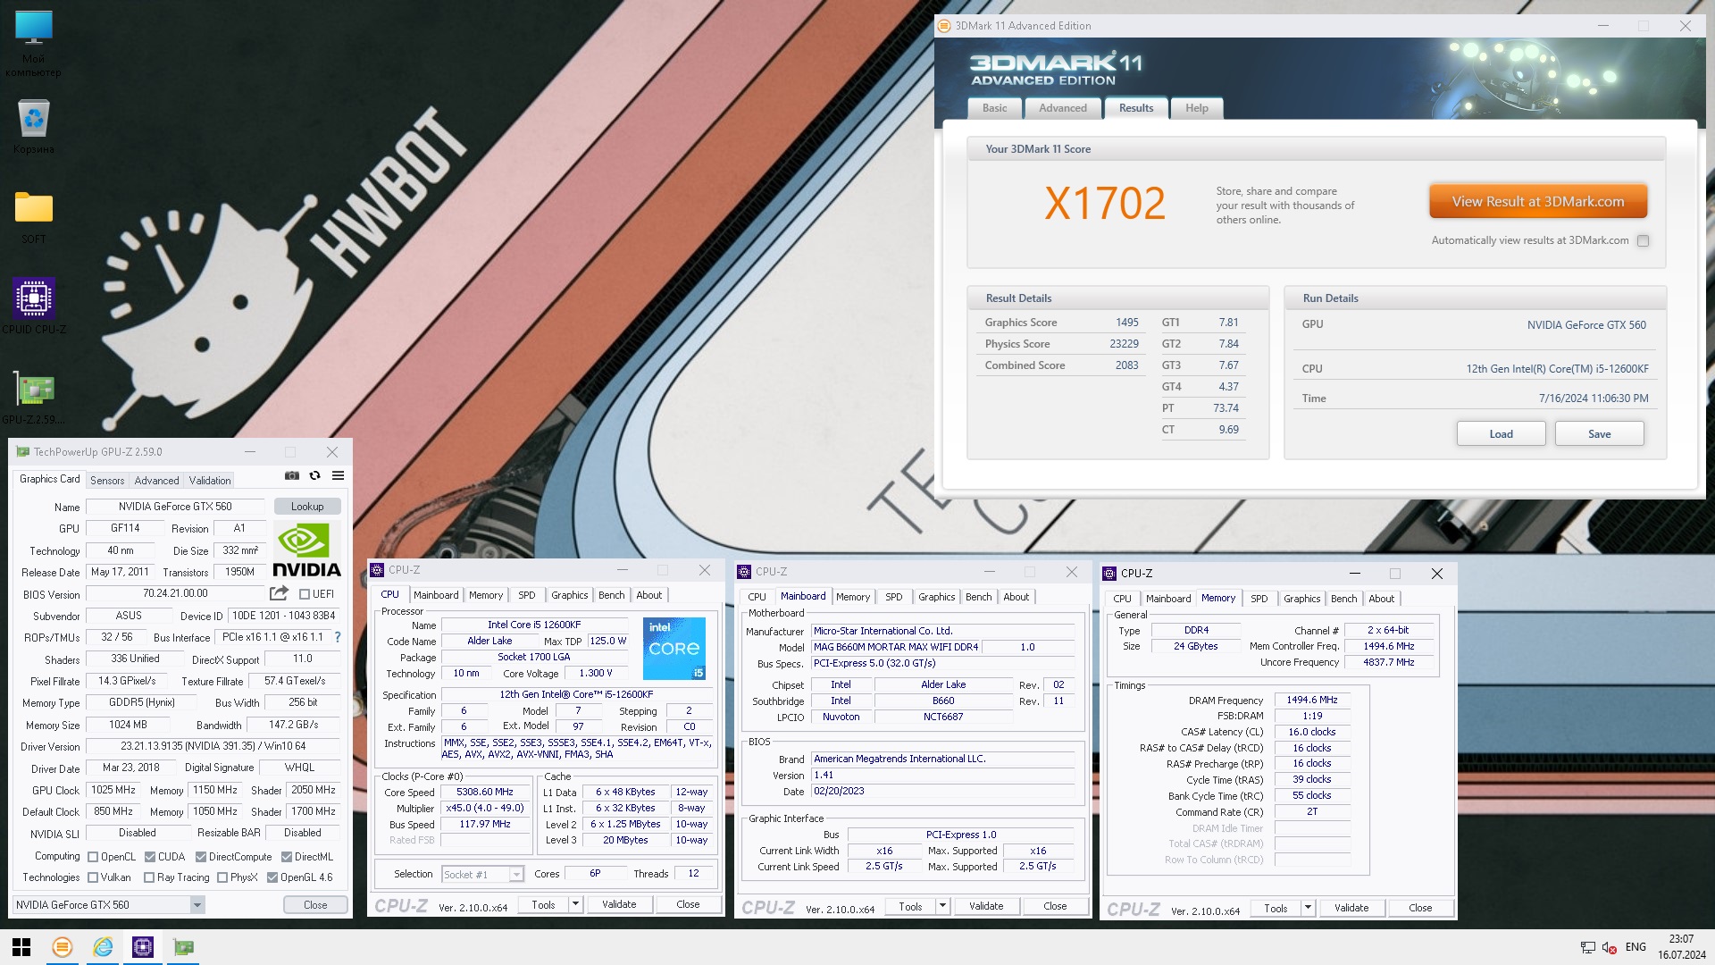1715x965 pixels.
Task: Open the network tray icon
Action: click(x=1587, y=947)
